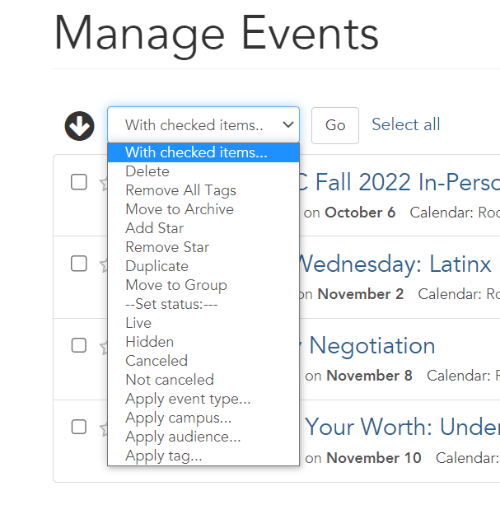Select Add Star in the list
The height and width of the screenshot is (519, 500).
click(154, 228)
